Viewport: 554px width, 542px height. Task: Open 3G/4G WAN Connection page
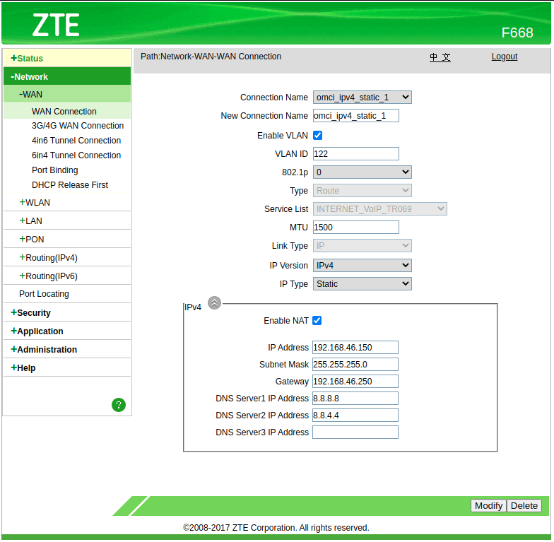[x=77, y=126]
